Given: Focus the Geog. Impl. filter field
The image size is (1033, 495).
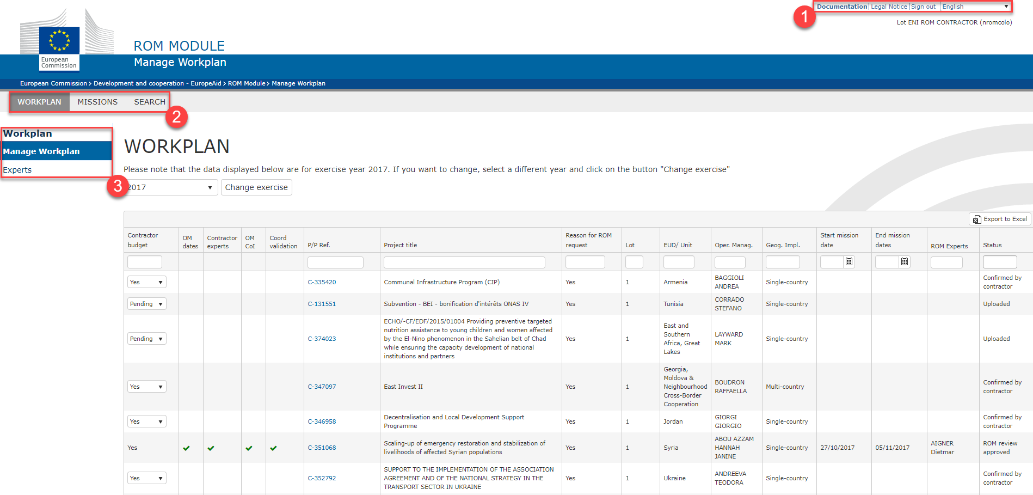Looking at the screenshot, I should (783, 262).
